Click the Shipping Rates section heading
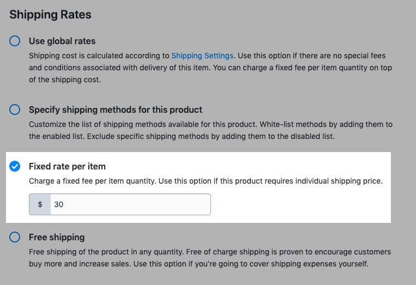 50,15
